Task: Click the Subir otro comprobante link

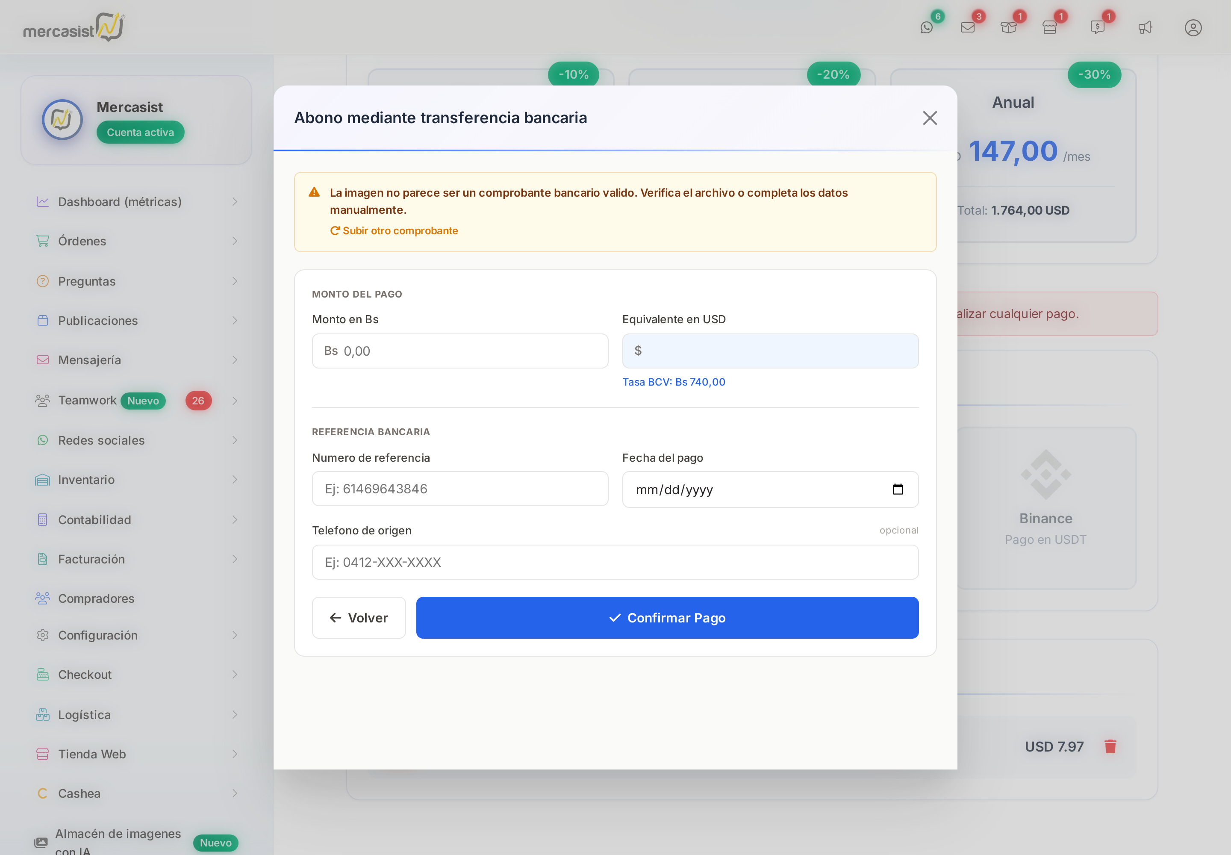Action: point(394,230)
